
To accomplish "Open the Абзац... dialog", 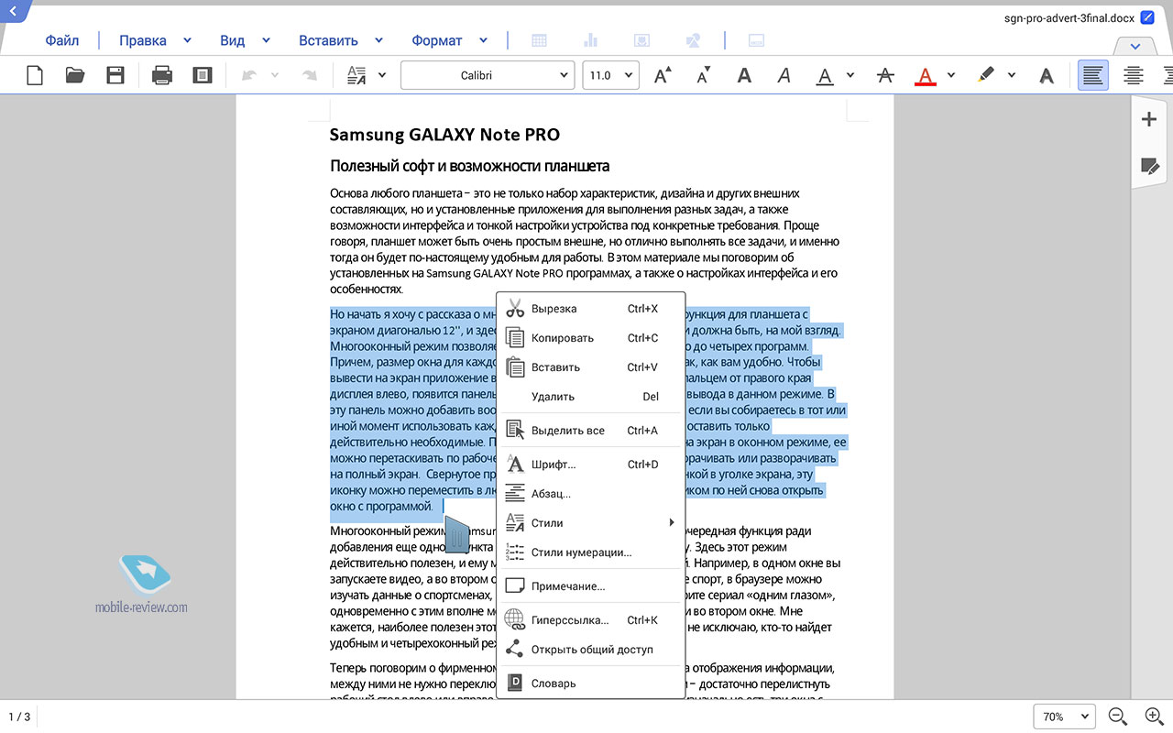I will pos(591,494).
